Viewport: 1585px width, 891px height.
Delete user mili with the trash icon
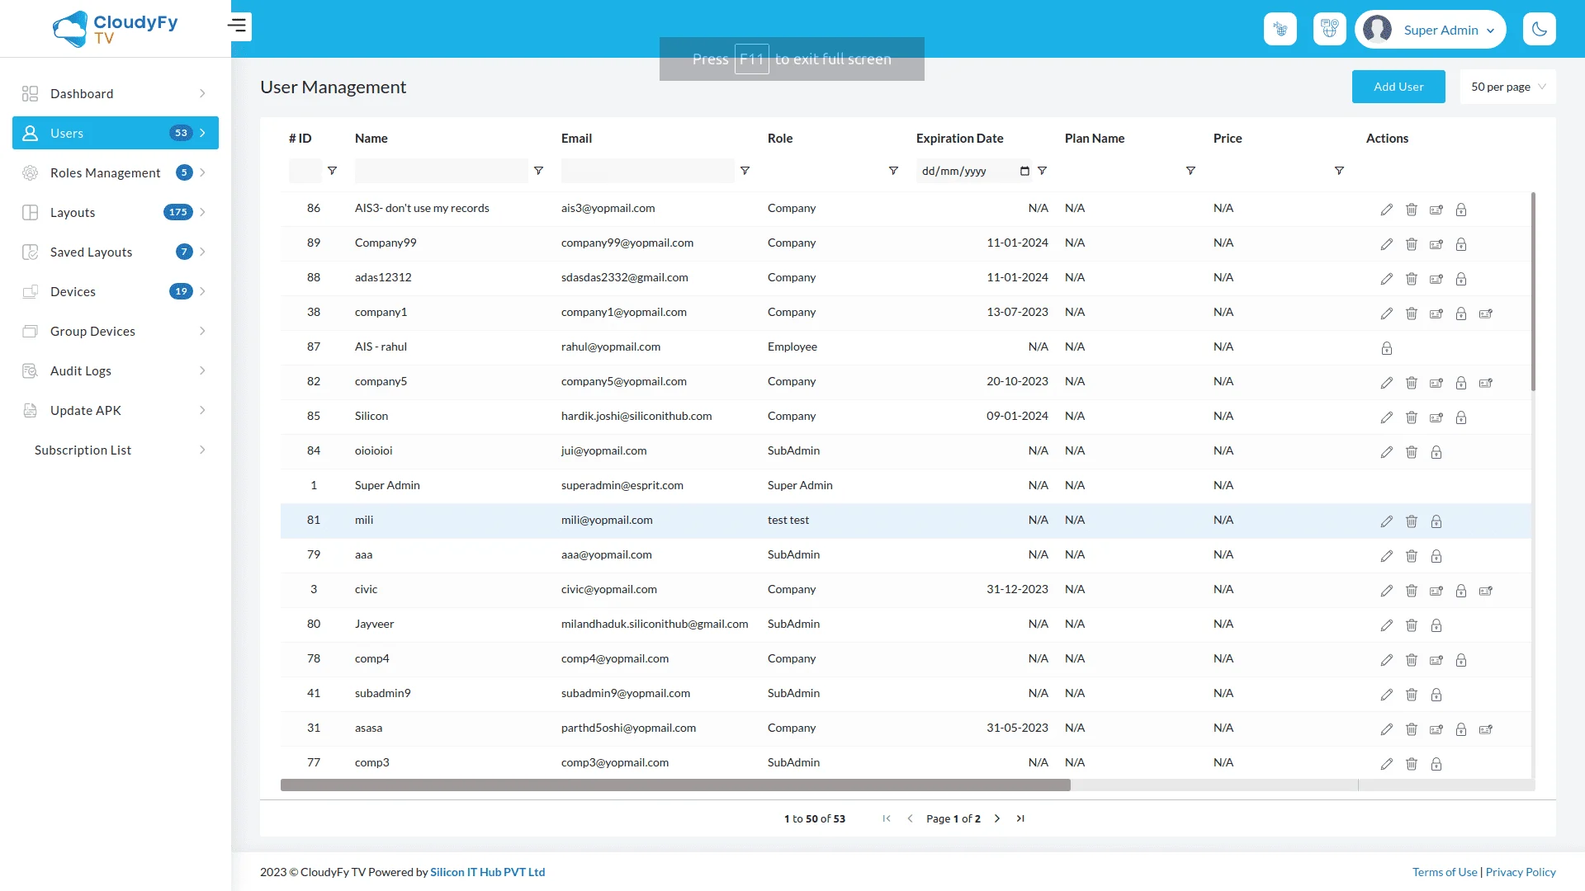point(1411,521)
